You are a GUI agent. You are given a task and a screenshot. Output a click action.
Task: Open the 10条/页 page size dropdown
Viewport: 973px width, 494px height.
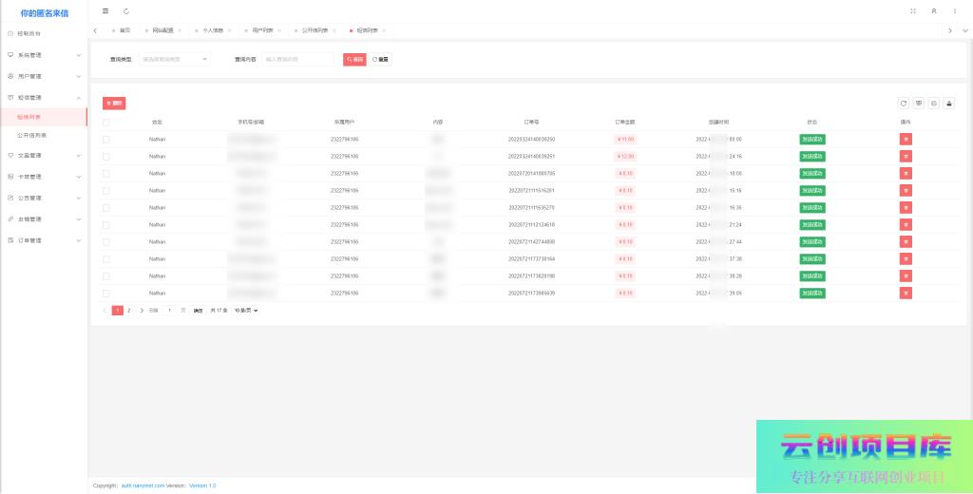click(246, 310)
